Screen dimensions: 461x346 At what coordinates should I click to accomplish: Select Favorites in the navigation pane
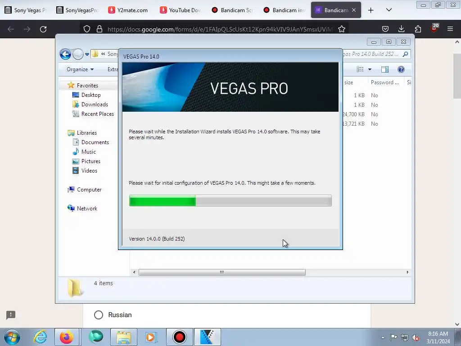(87, 85)
